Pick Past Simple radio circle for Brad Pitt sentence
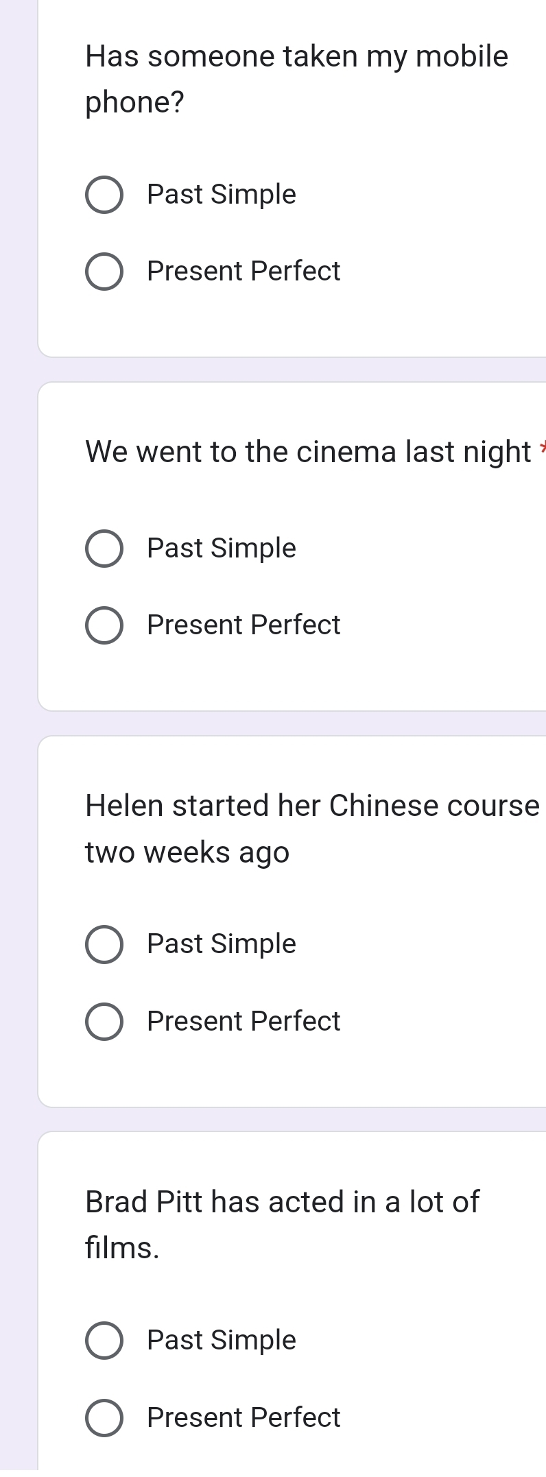The height and width of the screenshot is (1477, 546). (104, 1341)
